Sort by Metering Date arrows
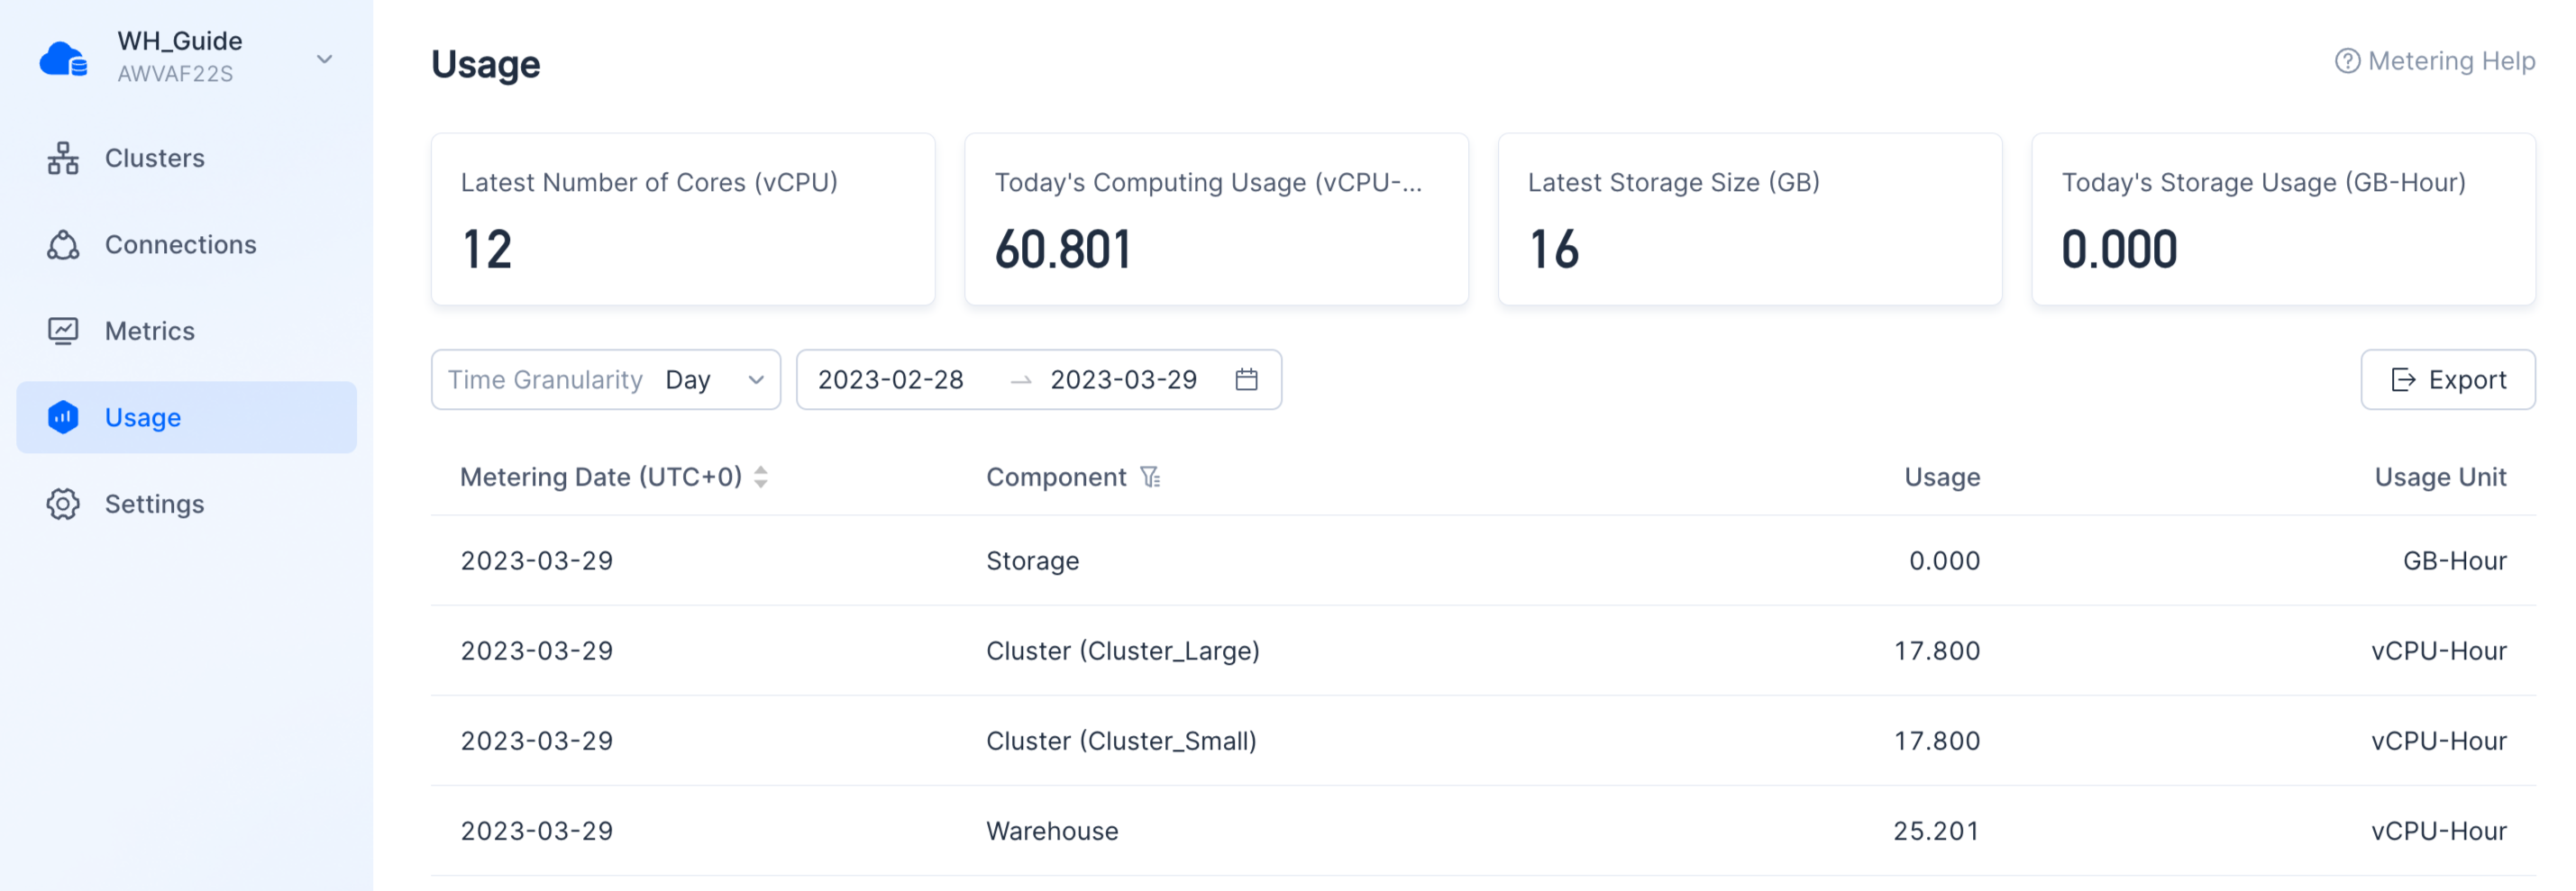This screenshot has height=891, width=2576. coord(761,477)
